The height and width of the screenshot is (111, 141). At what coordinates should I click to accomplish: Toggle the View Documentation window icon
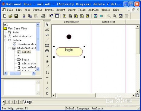tap(57, 16)
